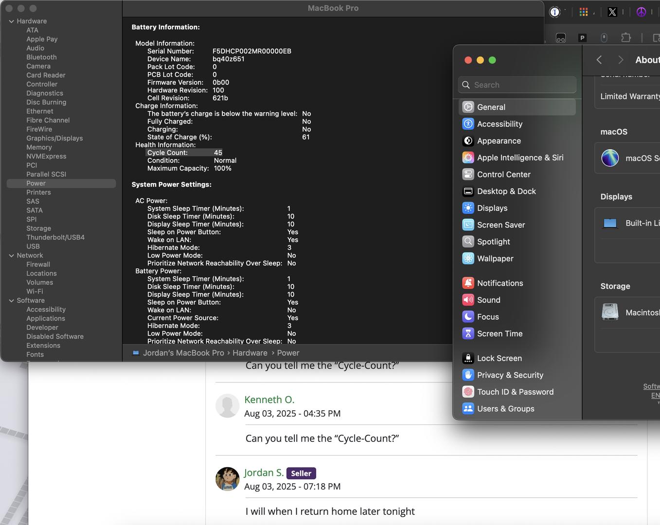Click Jordan's MacBook Pro in the path bar

[x=183, y=353]
